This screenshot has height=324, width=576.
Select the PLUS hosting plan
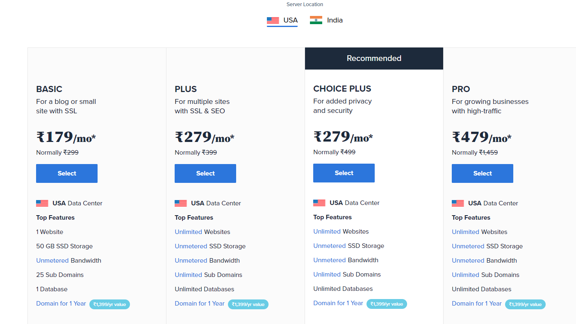[x=205, y=173]
